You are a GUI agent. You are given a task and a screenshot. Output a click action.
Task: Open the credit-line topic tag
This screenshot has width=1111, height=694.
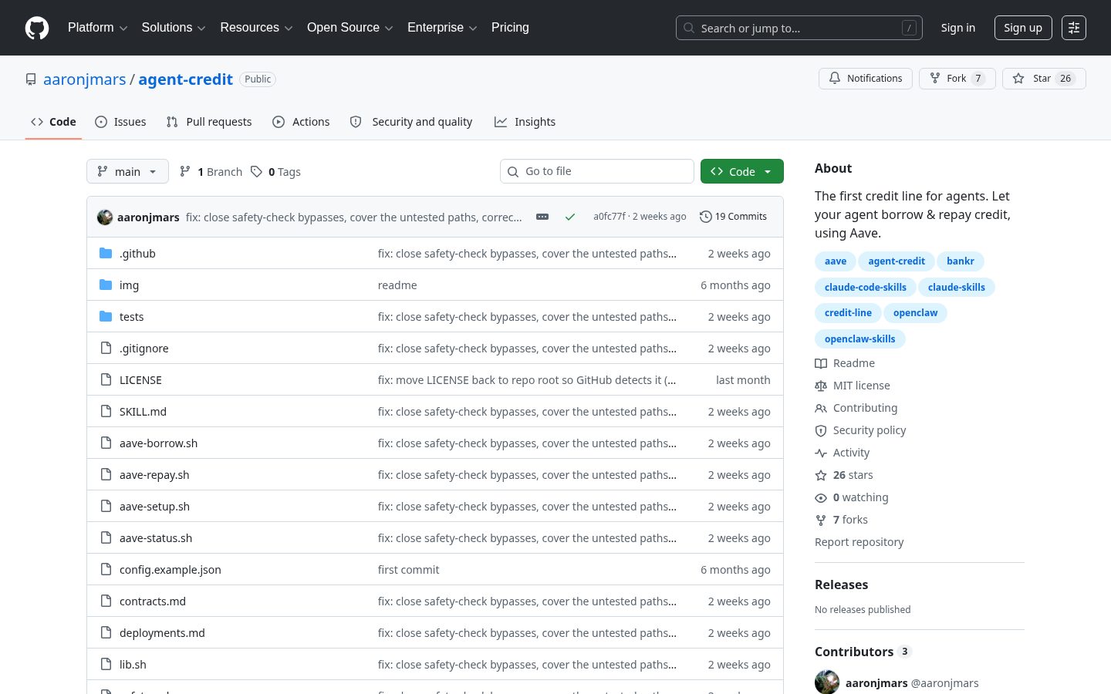coord(848,313)
